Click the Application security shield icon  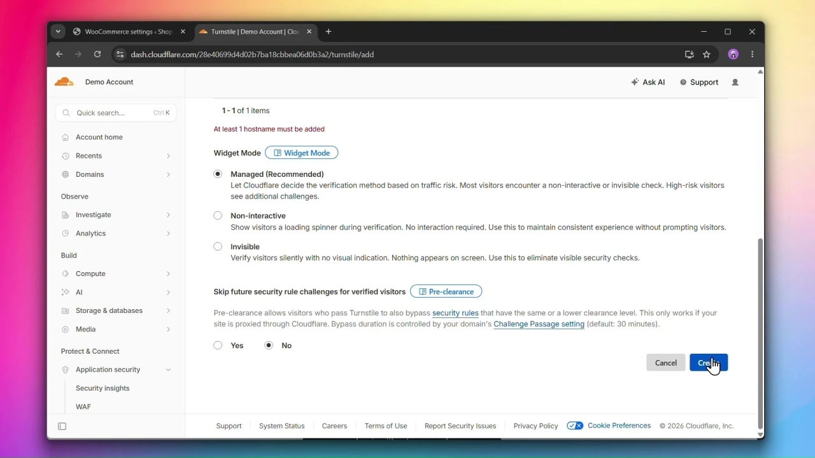pyautogui.click(x=66, y=370)
